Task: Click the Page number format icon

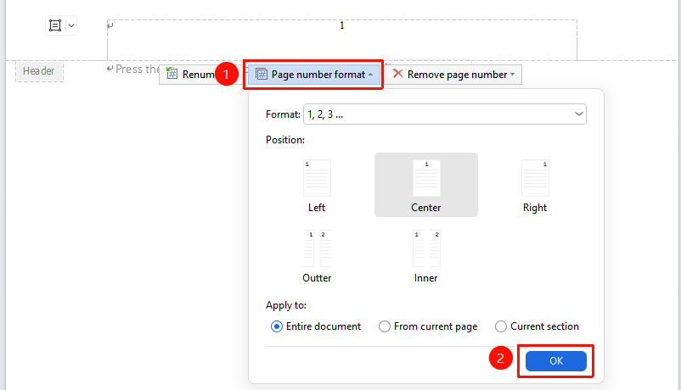Action: click(x=262, y=74)
